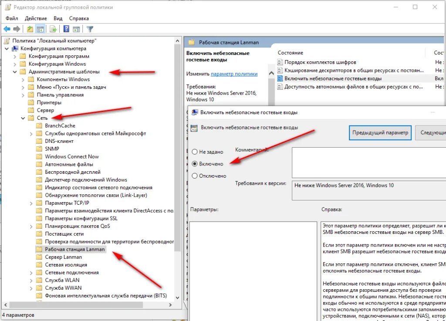Click the folder icon beside DNS-клиент
Image resolution: width=446 pixels, height=321 pixels.
(x=39, y=141)
